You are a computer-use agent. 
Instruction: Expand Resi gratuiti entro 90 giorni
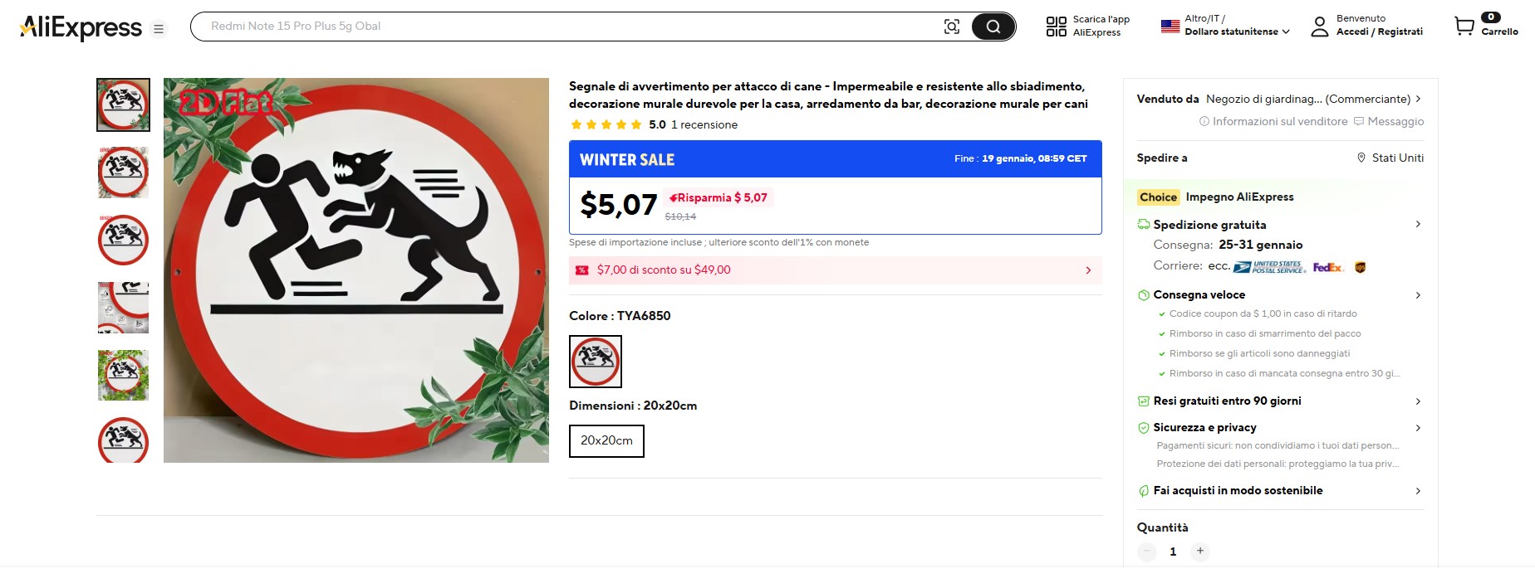point(1417,401)
